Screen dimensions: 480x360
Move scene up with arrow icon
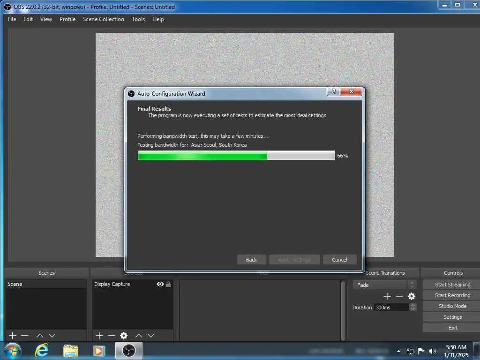(x=40, y=336)
